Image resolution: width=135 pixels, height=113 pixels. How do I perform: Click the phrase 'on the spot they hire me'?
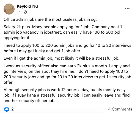click(52, 71)
